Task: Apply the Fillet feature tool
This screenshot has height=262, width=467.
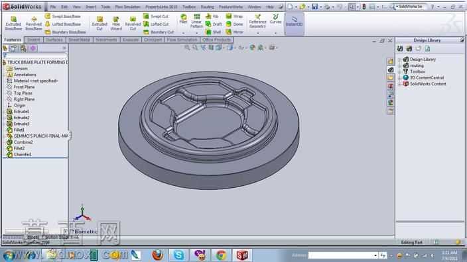Action: 184,19
